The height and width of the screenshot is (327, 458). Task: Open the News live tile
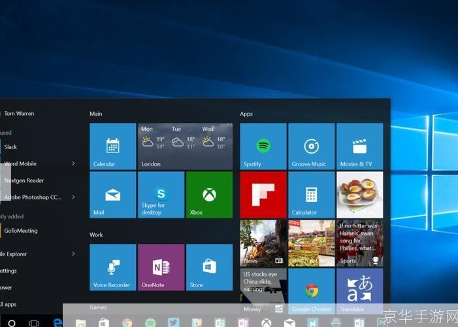[263, 243]
